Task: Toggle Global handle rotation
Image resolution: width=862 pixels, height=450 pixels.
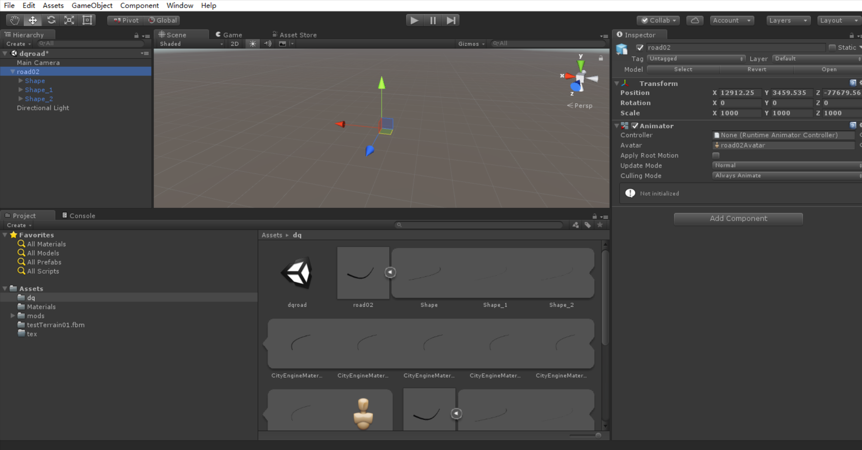Action: point(162,20)
